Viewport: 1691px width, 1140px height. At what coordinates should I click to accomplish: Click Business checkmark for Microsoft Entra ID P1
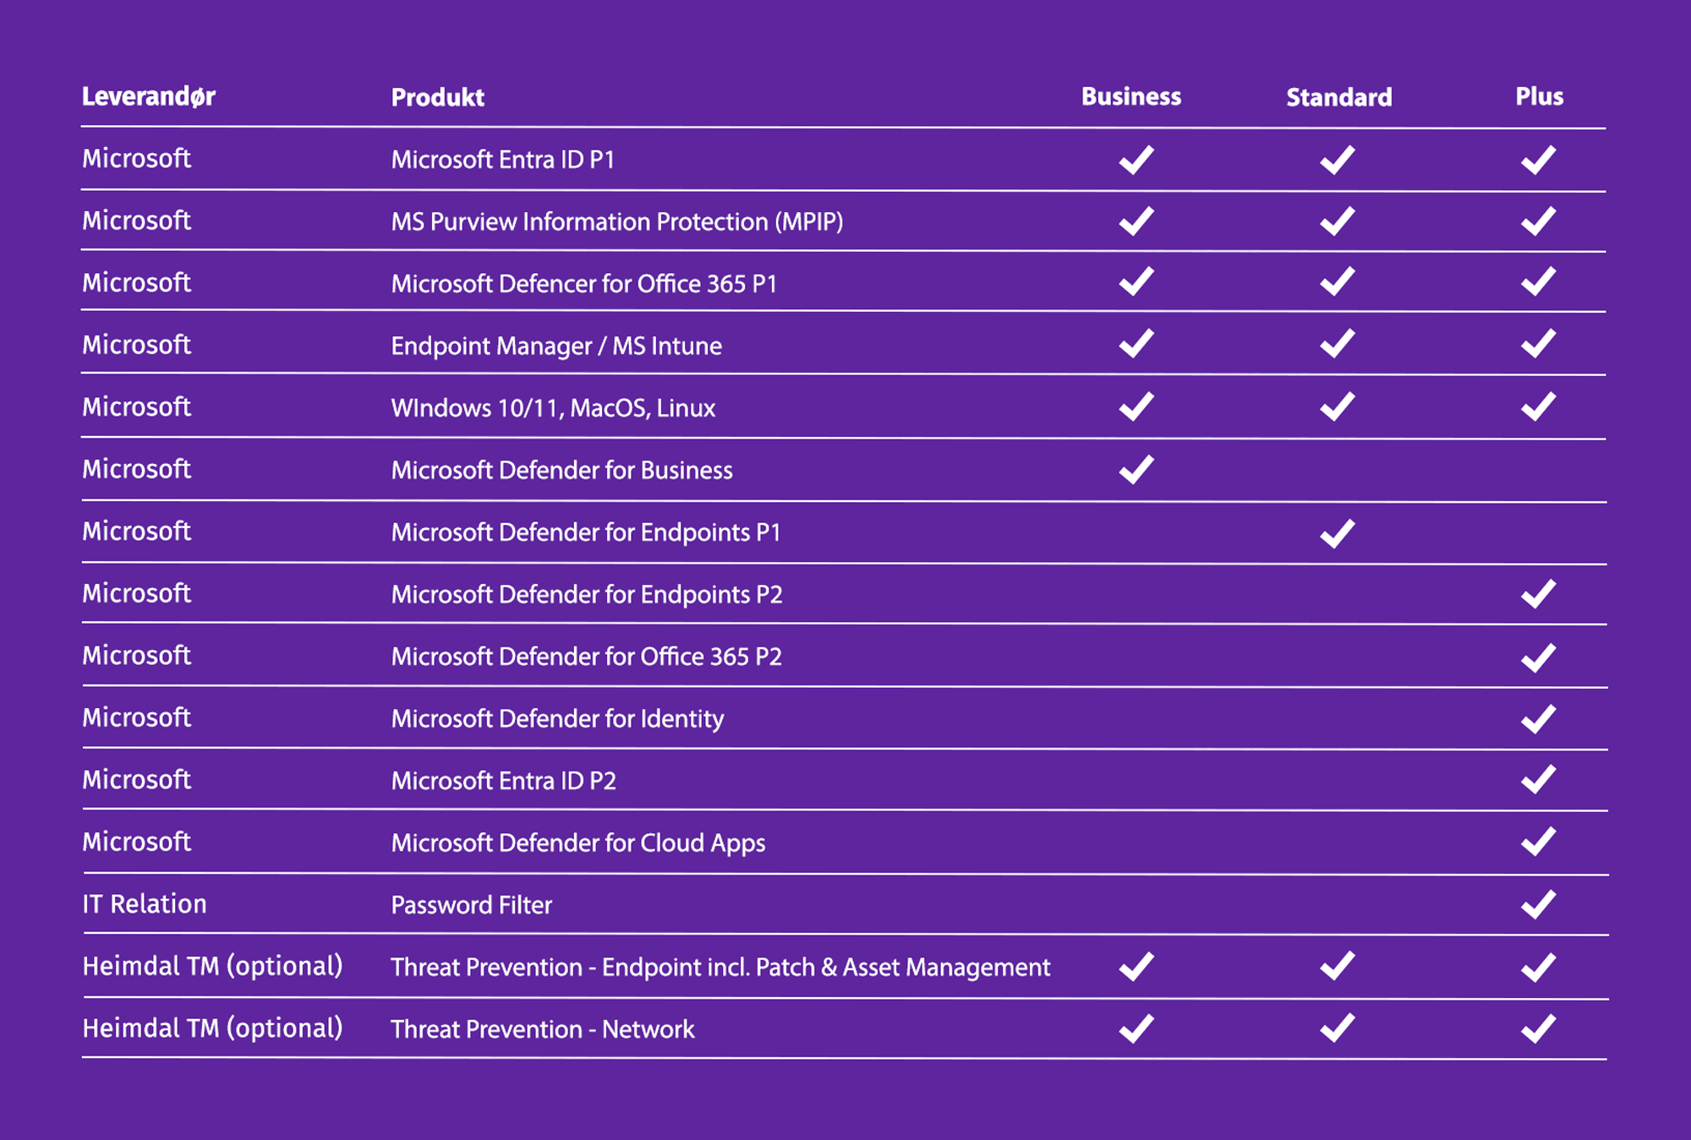pos(1136,160)
